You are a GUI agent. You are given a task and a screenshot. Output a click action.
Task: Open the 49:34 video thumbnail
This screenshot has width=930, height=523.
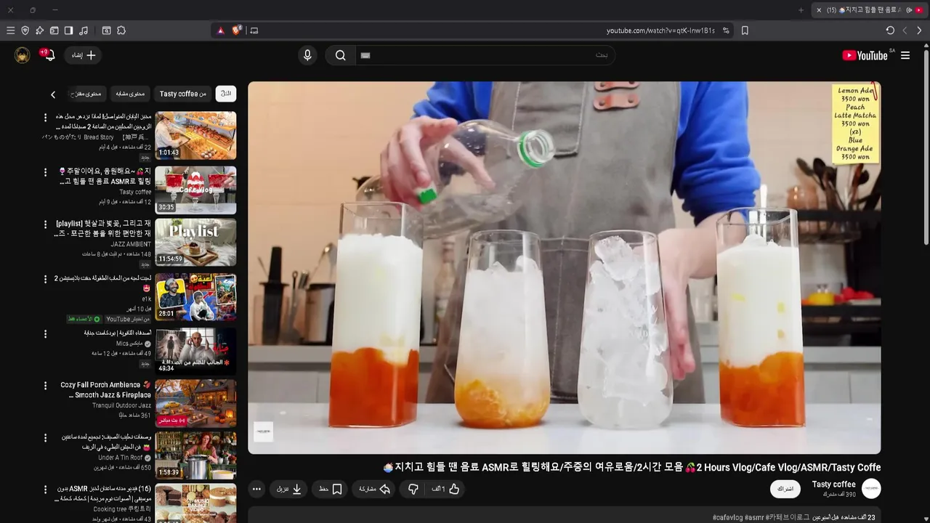195,350
